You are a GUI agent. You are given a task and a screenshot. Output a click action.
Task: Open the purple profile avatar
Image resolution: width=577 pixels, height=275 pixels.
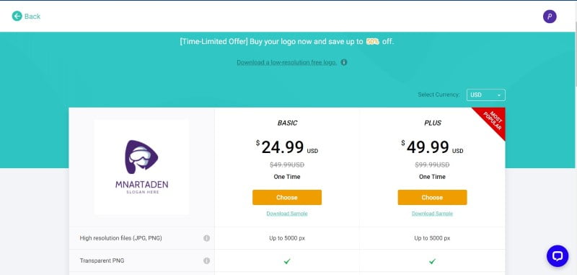point(550,16)
